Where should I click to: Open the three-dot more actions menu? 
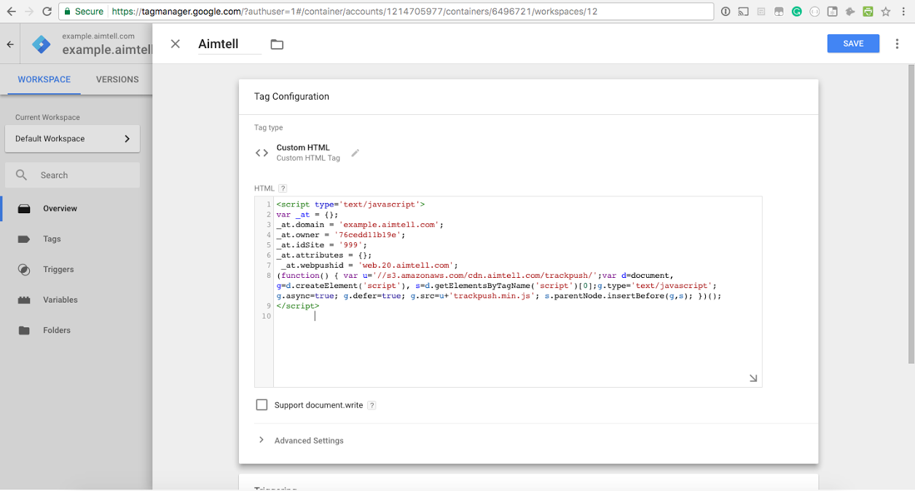[897, 44]
